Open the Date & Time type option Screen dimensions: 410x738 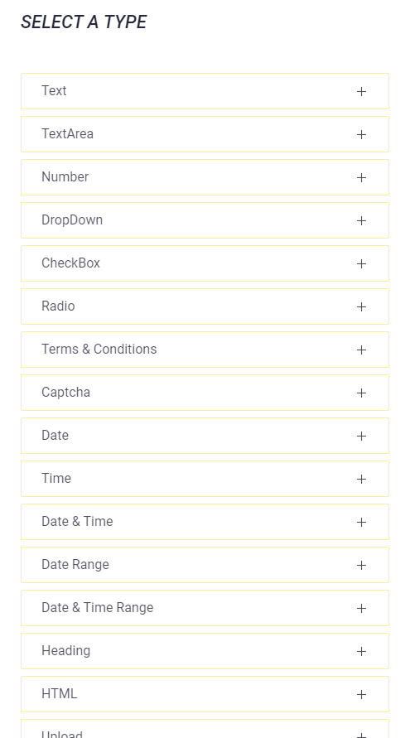pos(205,522)
